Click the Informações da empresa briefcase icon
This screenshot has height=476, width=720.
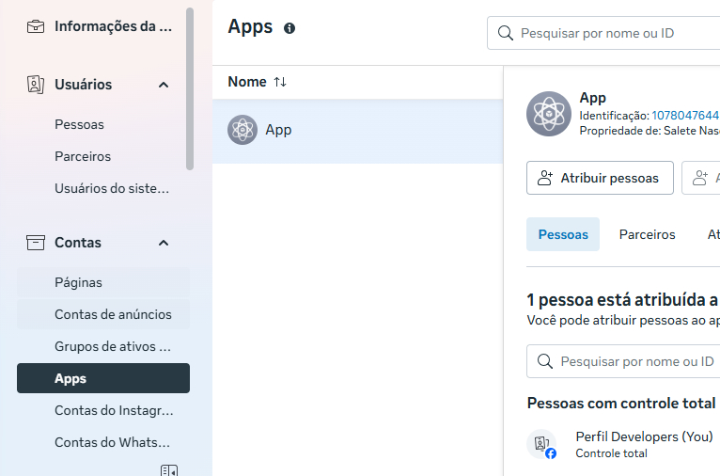click(36, 26)
